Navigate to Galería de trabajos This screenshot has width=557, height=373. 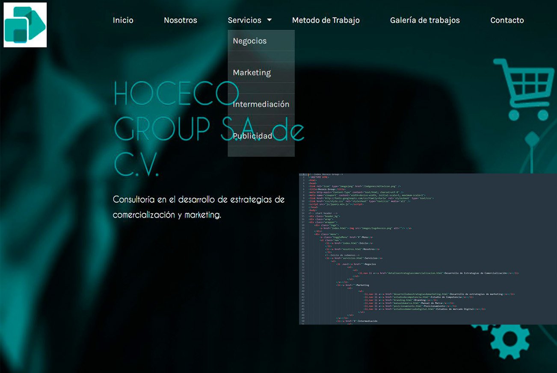(425, 20)
